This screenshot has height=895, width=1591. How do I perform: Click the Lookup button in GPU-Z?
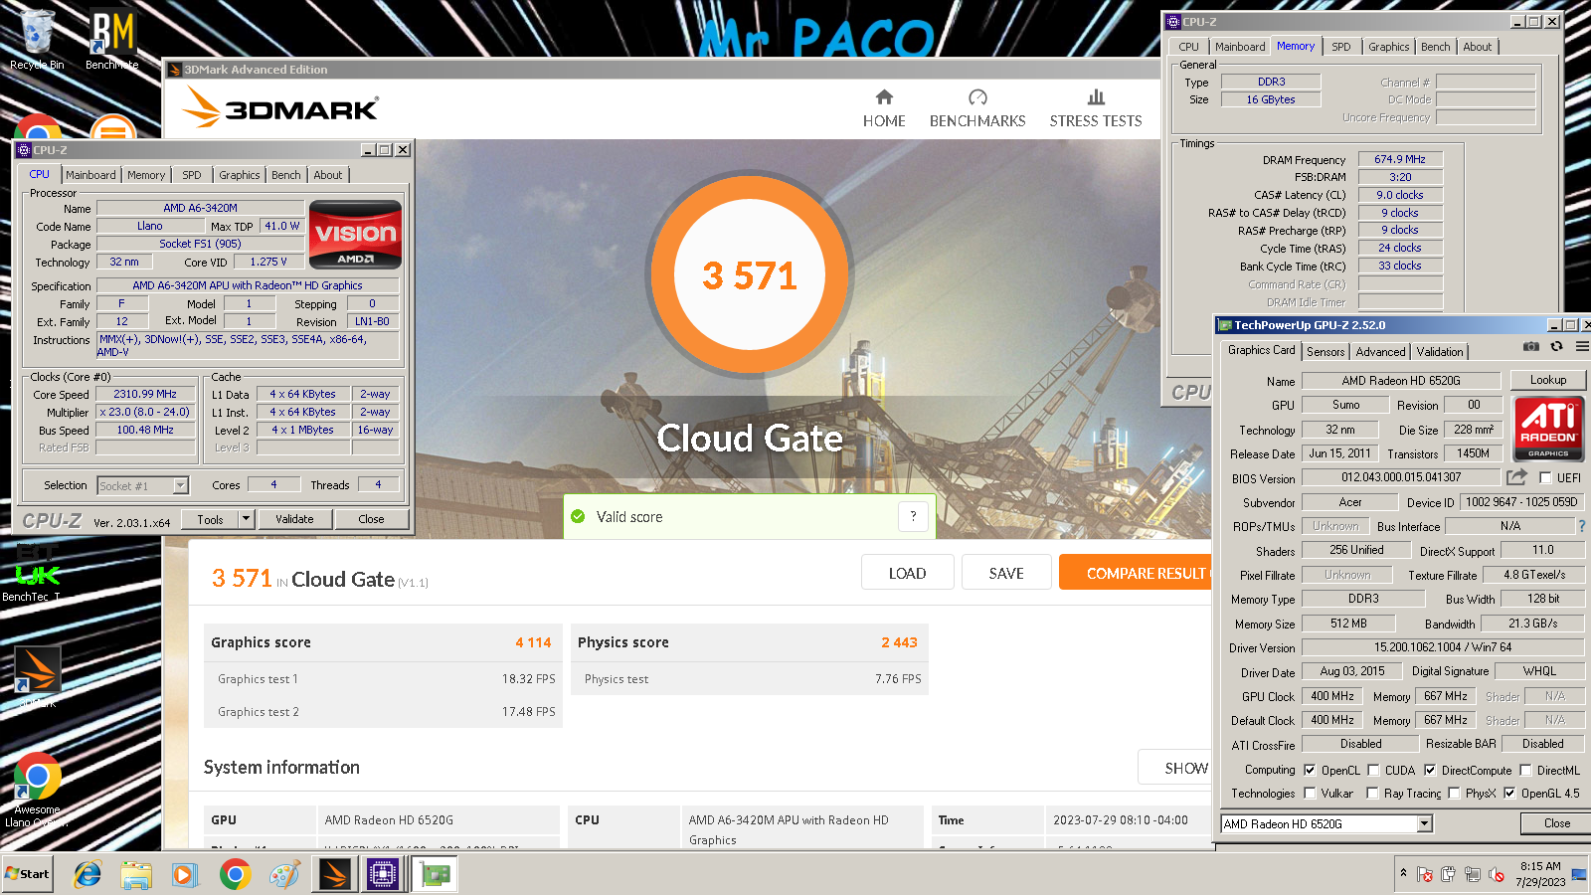pyautogui.click(x=1548, y=380)
